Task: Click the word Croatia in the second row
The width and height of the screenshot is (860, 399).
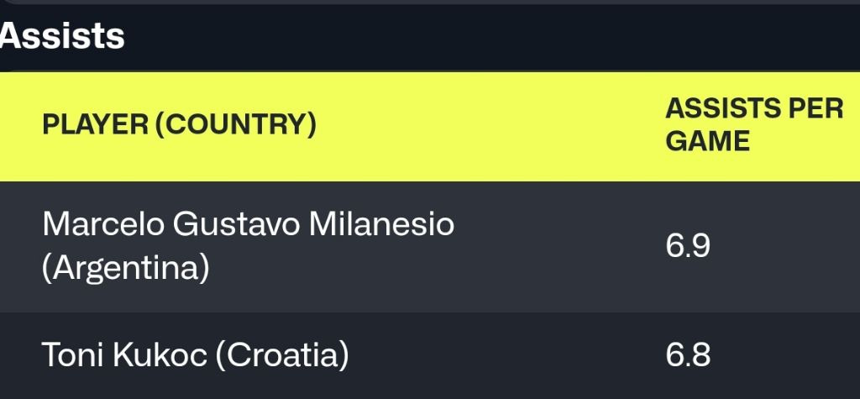Action: (x=282, y=355)
